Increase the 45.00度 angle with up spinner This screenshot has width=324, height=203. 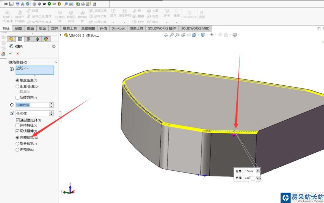pyautogui.click(x=52, y=112)
